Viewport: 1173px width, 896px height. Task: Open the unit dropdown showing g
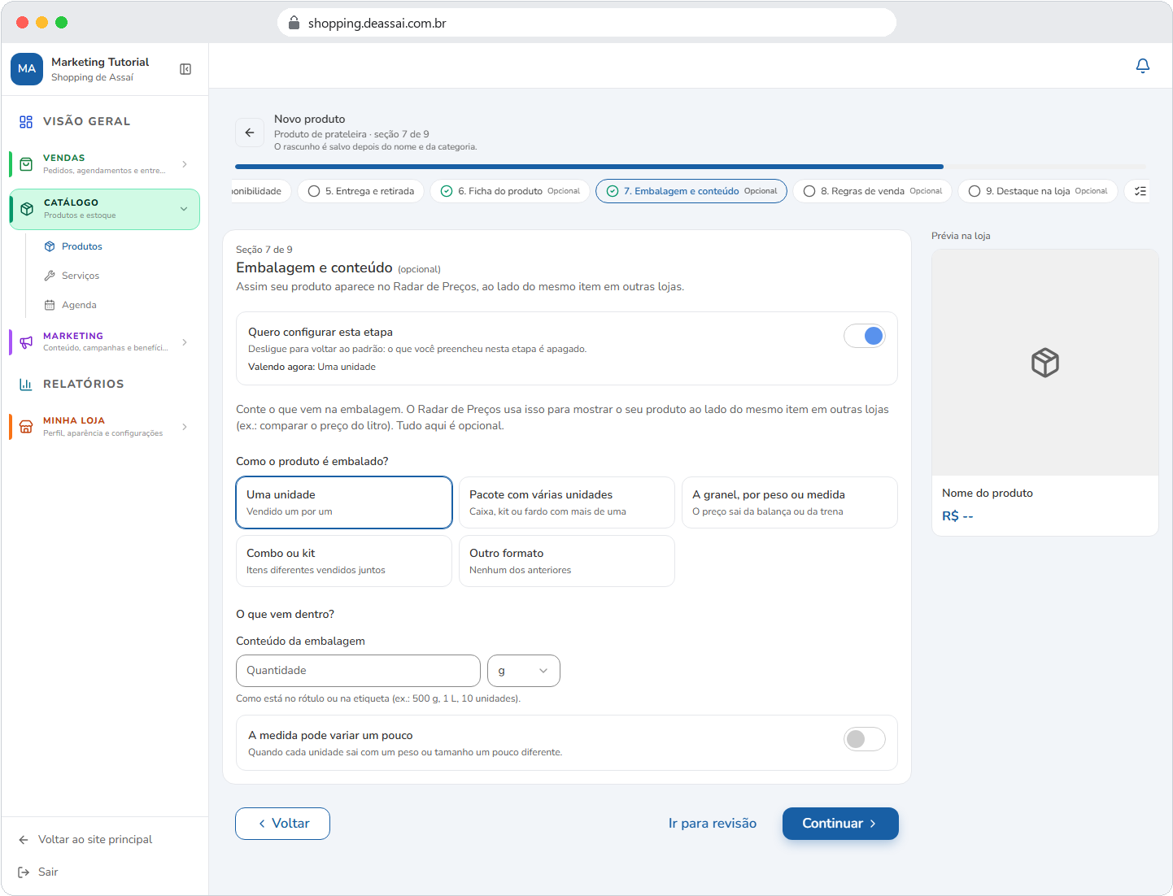tap(524, 671)
